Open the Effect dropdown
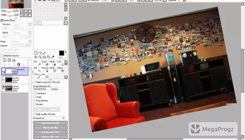 (30, 33)
